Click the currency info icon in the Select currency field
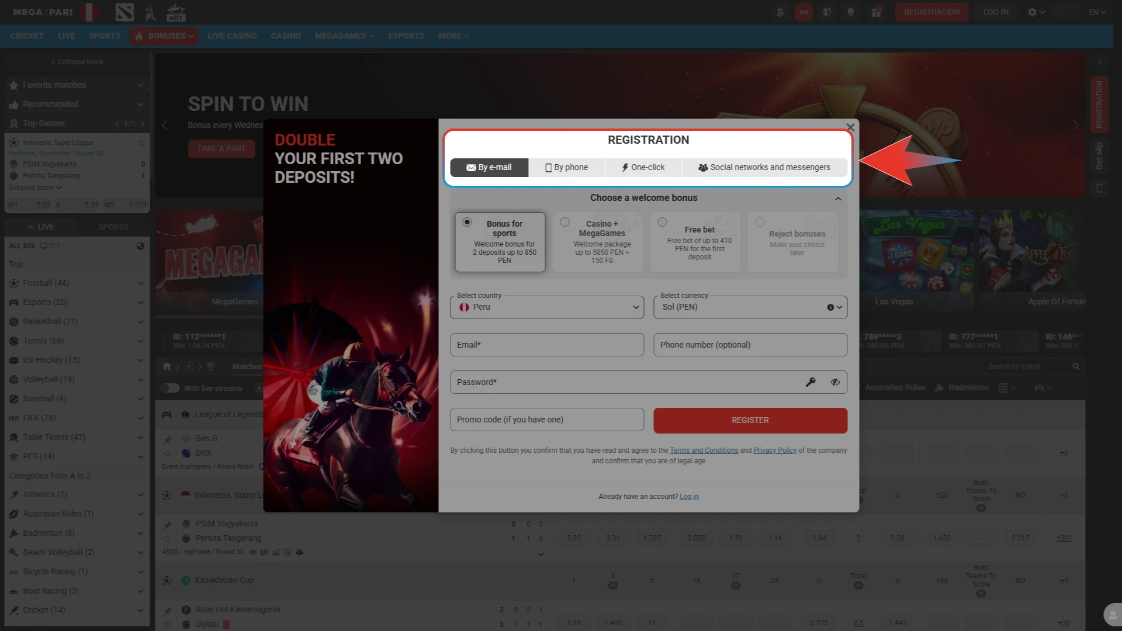The image size is (1122, 631). click(x=830, y=307)
